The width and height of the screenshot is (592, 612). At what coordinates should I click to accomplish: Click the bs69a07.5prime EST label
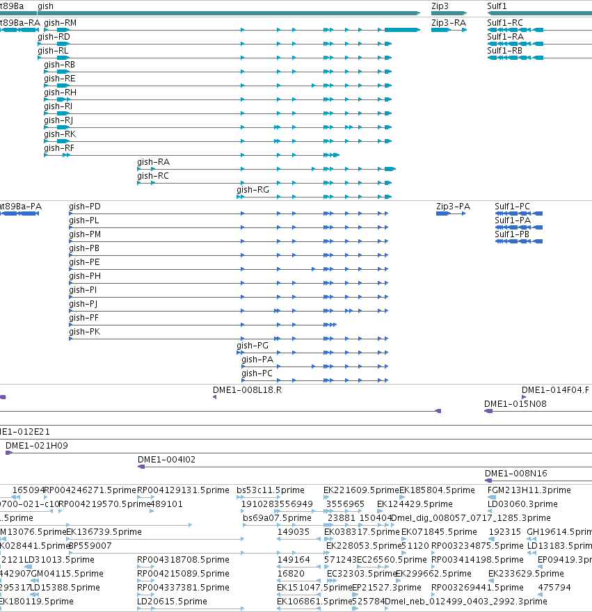click(278, 518)
